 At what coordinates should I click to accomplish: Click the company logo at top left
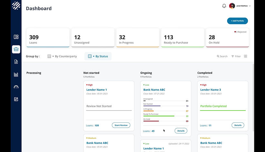[x=16, y=6]
